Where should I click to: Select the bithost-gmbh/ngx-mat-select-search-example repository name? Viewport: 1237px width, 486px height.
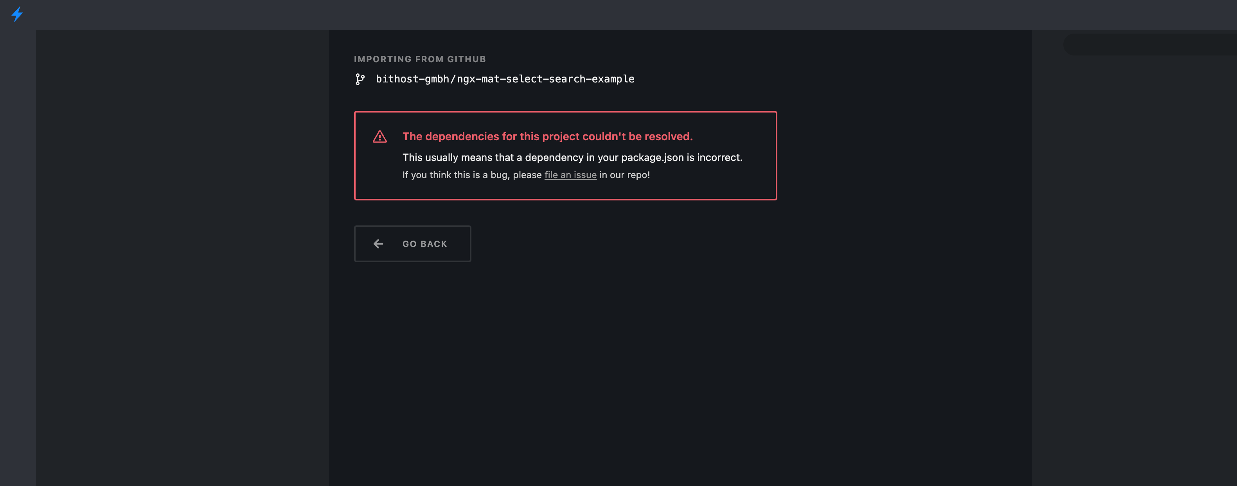coord(505,79)
